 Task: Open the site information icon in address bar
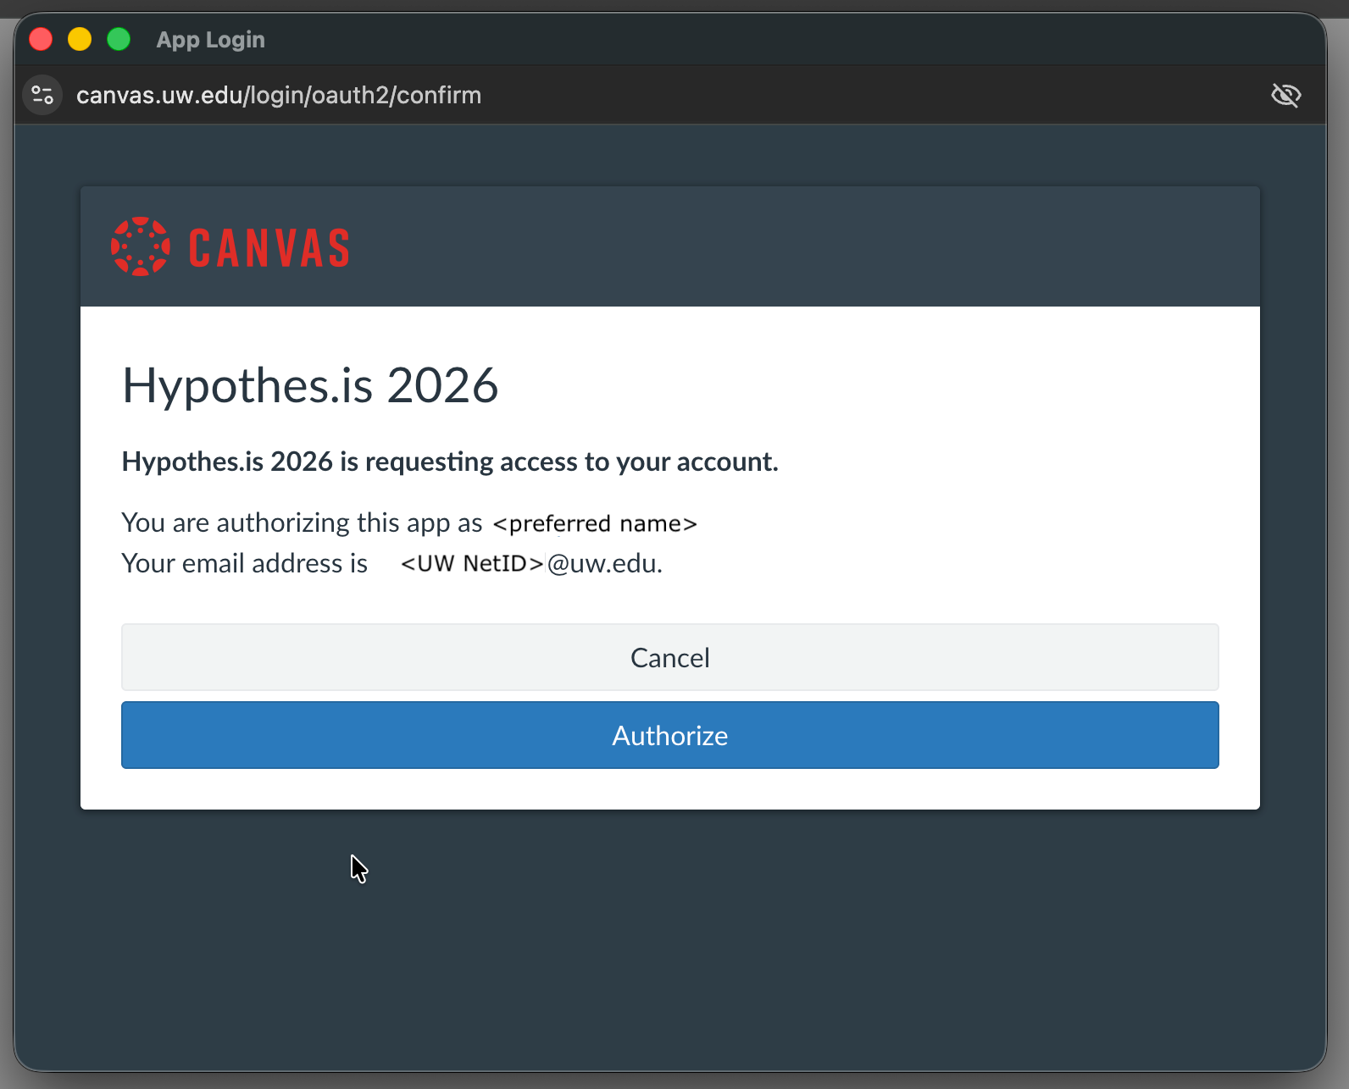point(42,95)
